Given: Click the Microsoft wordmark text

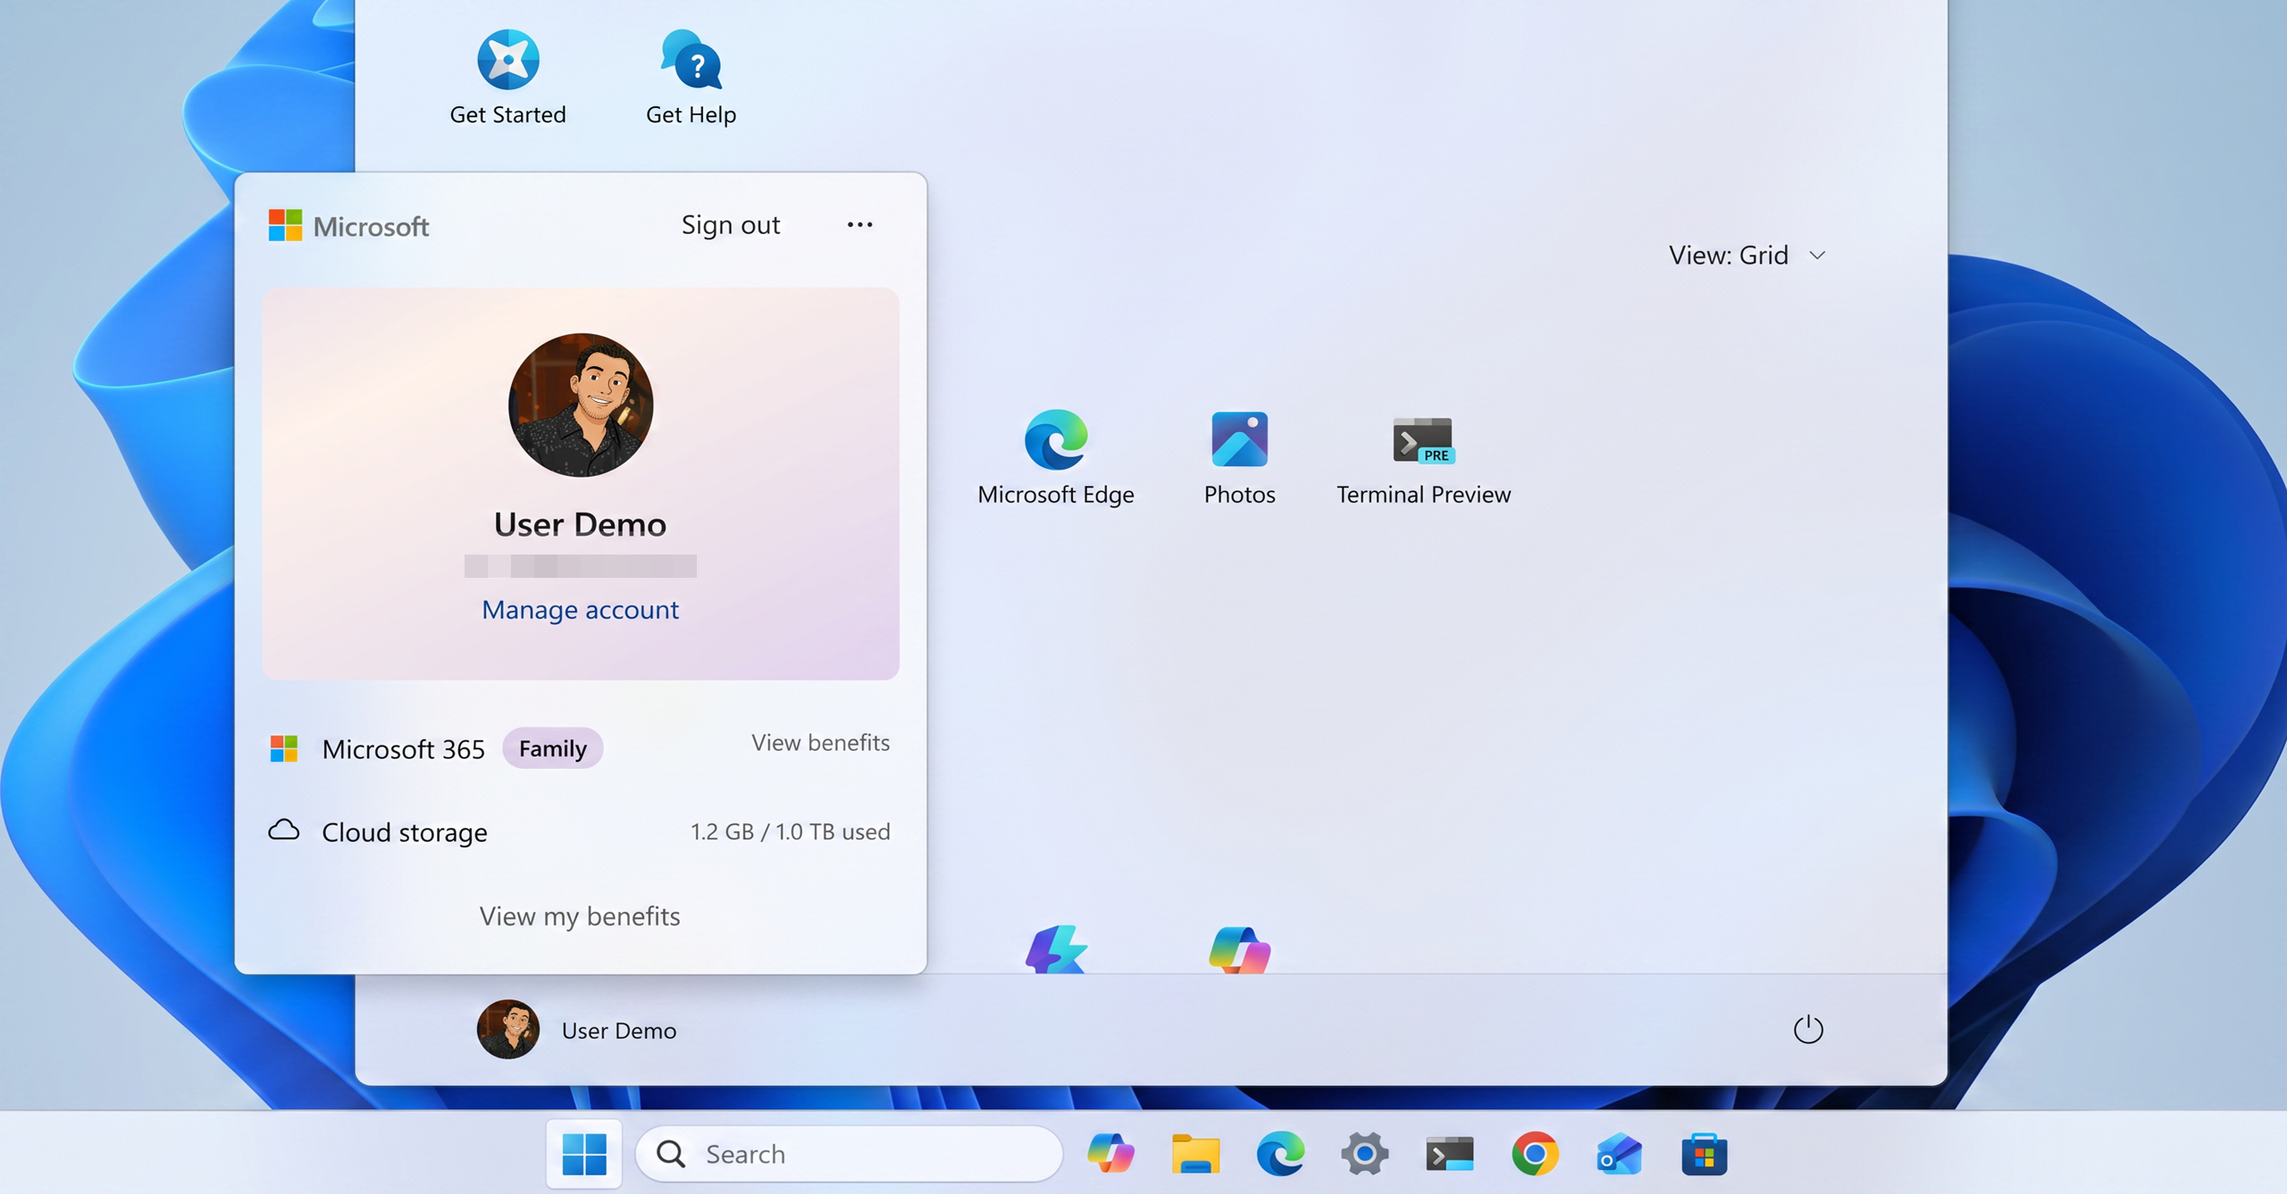Looking at the screenshot, I should pos(372,226).
